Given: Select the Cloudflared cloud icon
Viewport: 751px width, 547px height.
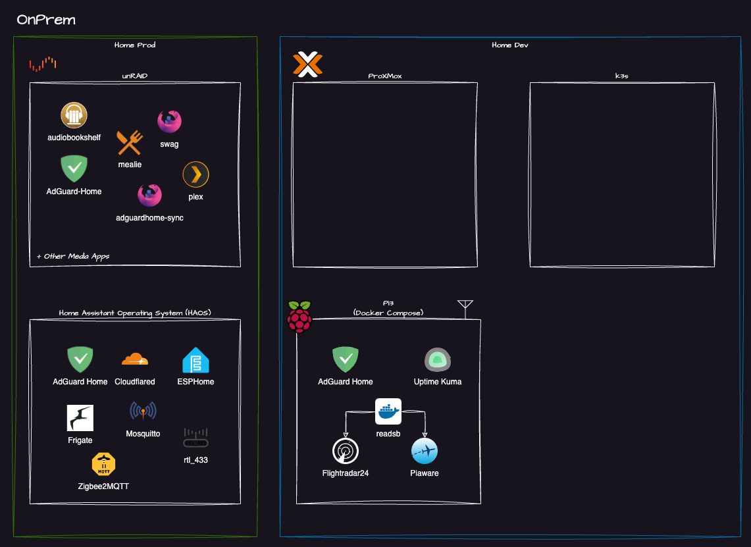Looking at the screenshot, I should pyautogui.click(x=134, y=359).
